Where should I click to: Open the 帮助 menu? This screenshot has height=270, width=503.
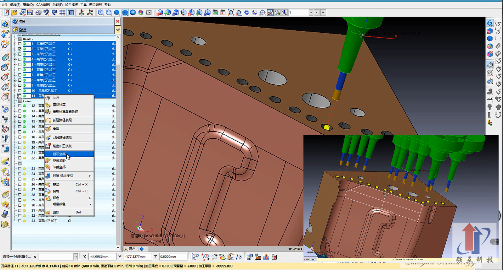[107, 5]
